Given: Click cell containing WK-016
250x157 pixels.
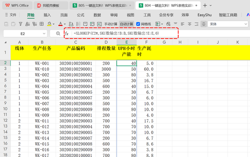Looking at the screenshot, I should click(42, 150).
